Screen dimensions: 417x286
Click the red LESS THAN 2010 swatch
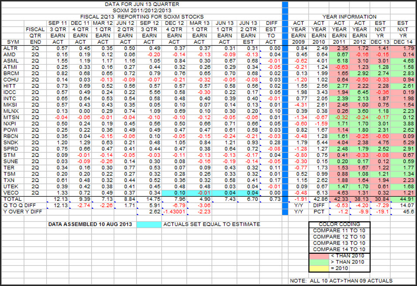click(319, 256)
